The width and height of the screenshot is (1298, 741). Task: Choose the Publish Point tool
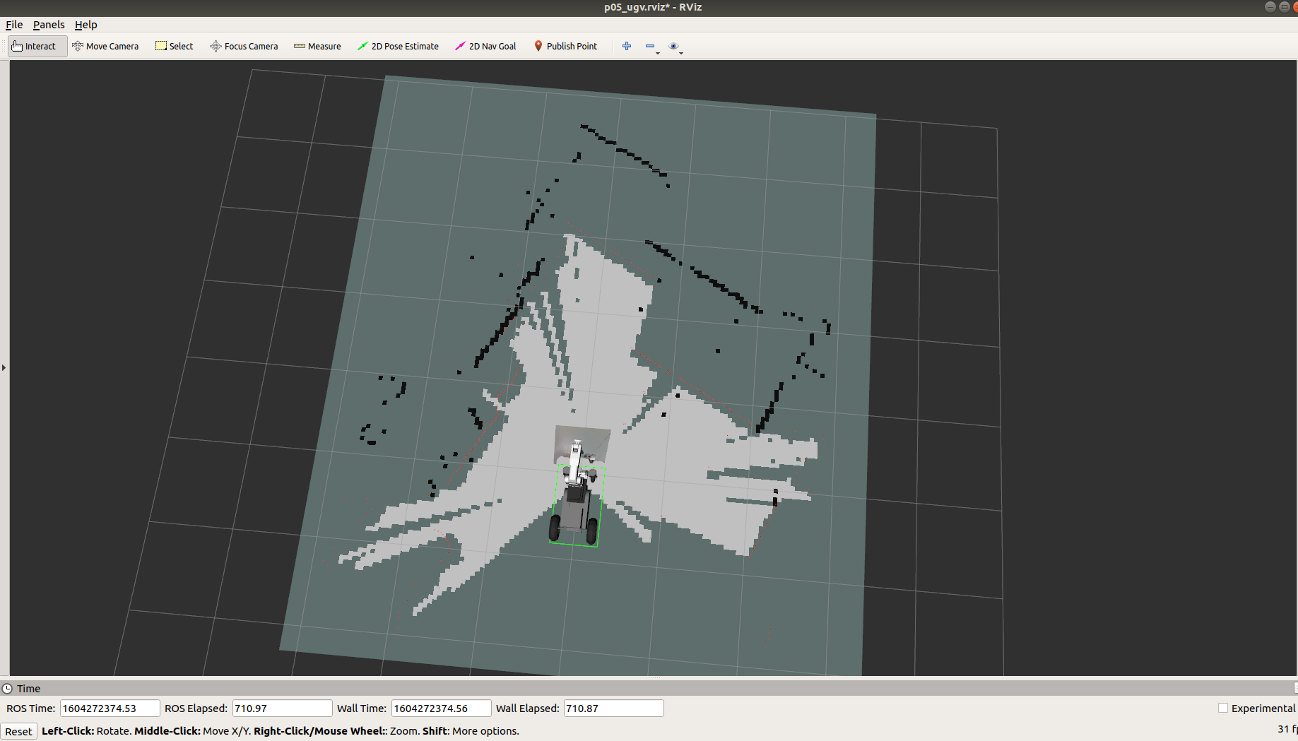tap(565, 47)
